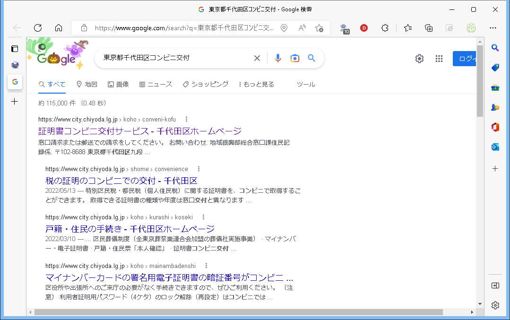Image resolution: width=510 pixels, height=320 pixels.
Task: Click the horizontal scrollbar thumb
Action: (x=238, y=312)
